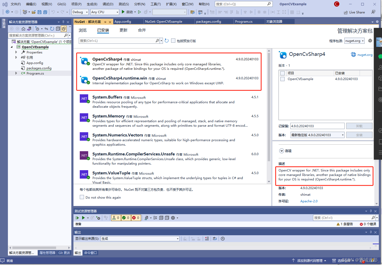The height and width of the screenshot is (265, 382).
Task: Switch to the Git 更改 bottom tab
Action: tap(64, 253)
